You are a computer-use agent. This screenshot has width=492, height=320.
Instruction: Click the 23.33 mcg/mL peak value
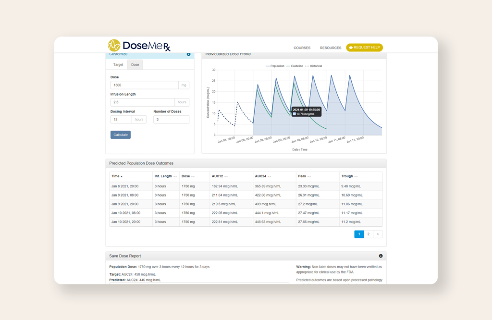pyautogui.click(x=309, y=186)
